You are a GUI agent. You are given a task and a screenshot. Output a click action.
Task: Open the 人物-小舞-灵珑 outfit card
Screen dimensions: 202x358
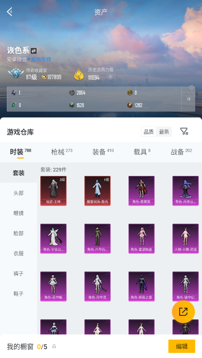(186, 239)
